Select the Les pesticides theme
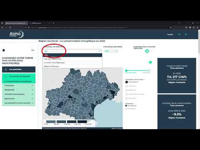 coord(19,70)
